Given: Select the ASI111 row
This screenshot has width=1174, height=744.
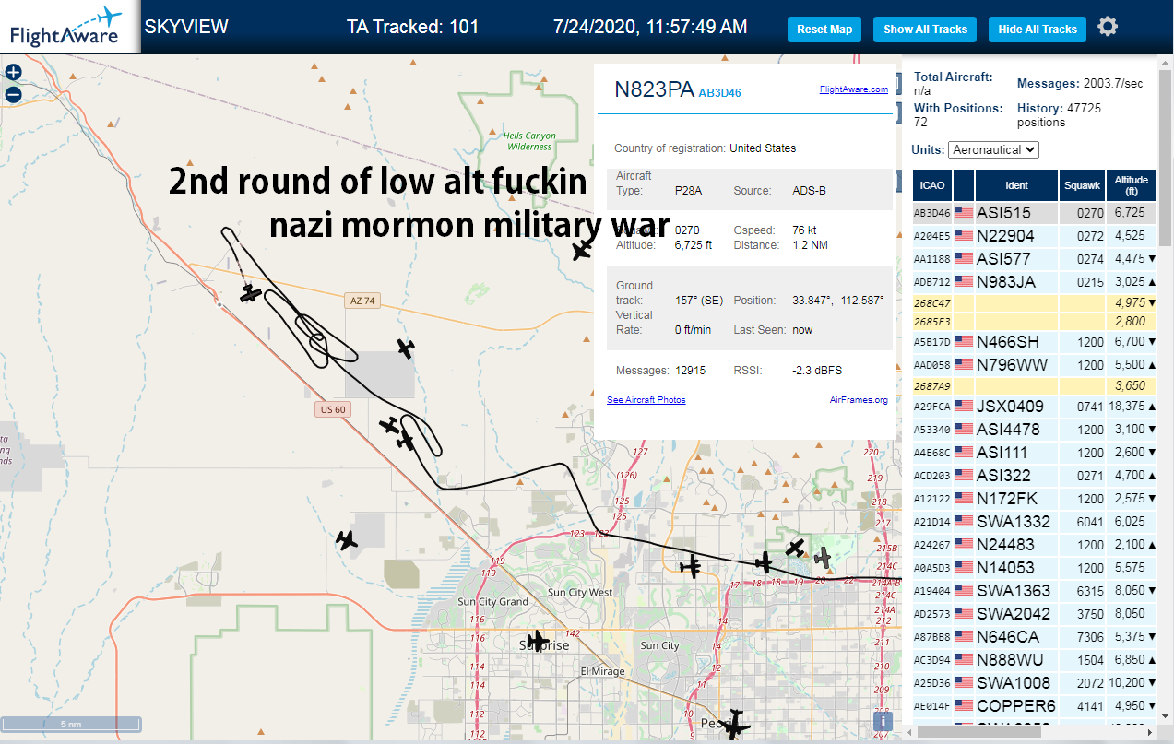Looking at the screenshot, I should coord(1034,453).
